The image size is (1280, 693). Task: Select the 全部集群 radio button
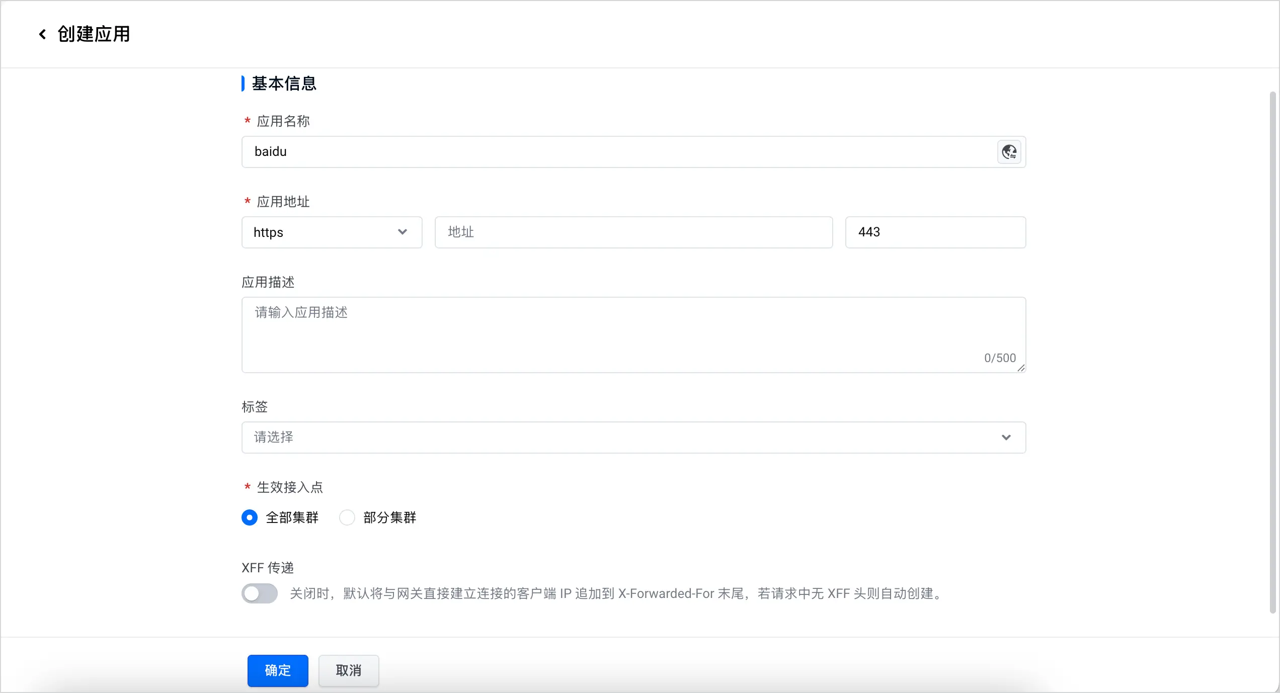[250, 517]
